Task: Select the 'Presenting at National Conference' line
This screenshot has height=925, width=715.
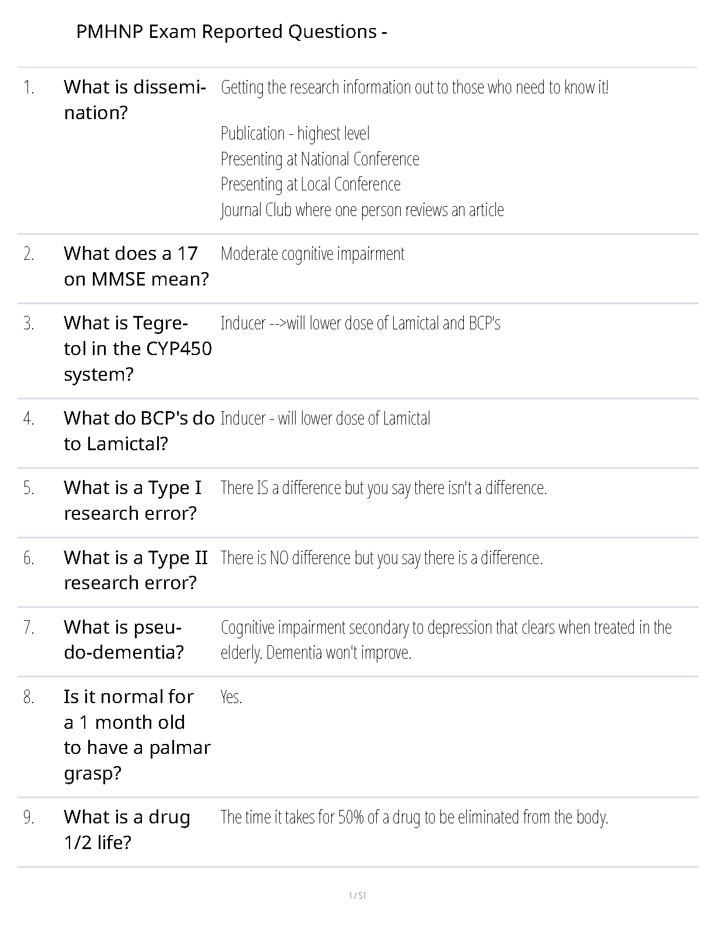Action: coord(320,159)
